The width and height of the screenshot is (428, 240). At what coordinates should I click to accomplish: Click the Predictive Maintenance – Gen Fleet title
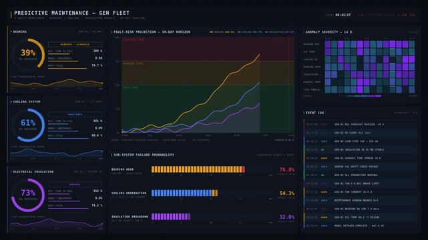pos(72,13)
